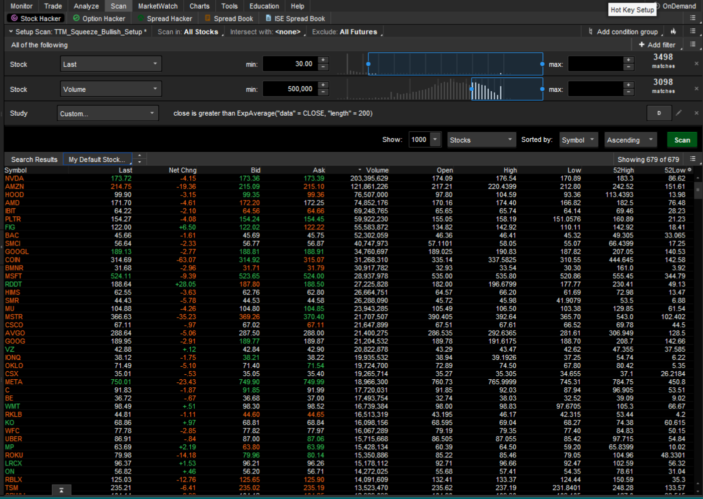Open the list menu icon in the Setup Scan row
The width and height of the screenshot is (703, 499).
point(692,32)
